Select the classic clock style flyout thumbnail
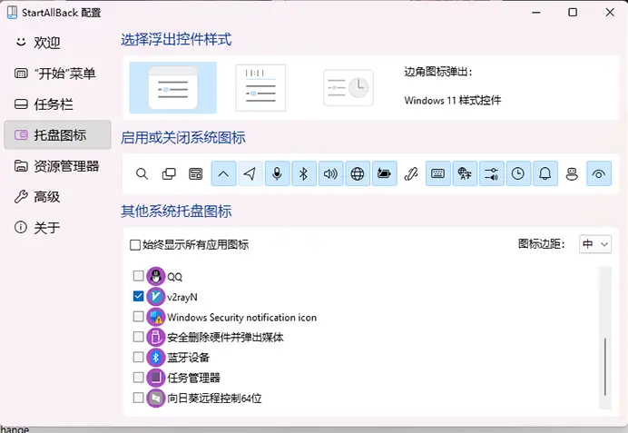The width and height of the screenshot is (628, 433). [348, 88]
